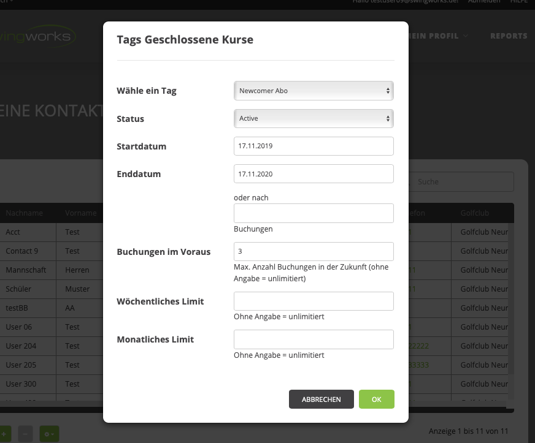
Task: Open the gear settings icon menu
Action: [50, 434]
